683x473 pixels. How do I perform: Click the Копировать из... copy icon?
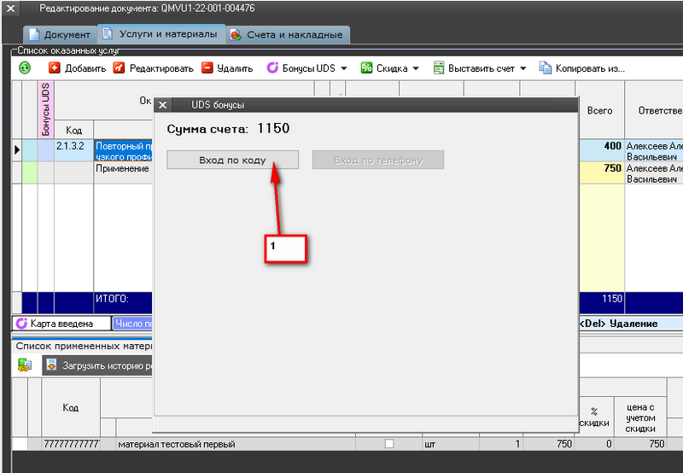pos(545,67)
